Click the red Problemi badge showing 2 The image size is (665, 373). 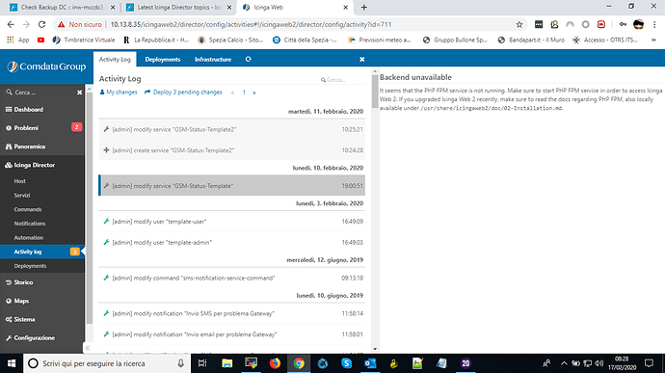coord(76,127)
